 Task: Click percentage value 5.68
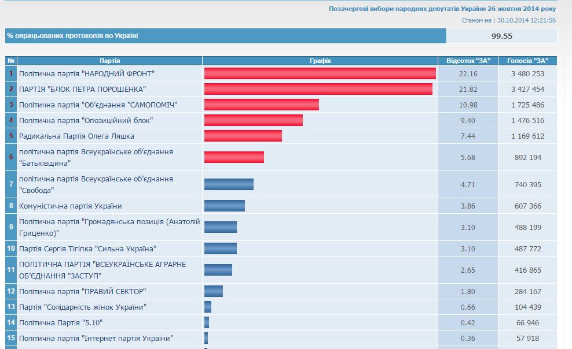tap(468, 158)
